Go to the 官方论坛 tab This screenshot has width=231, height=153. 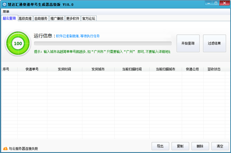89,18
